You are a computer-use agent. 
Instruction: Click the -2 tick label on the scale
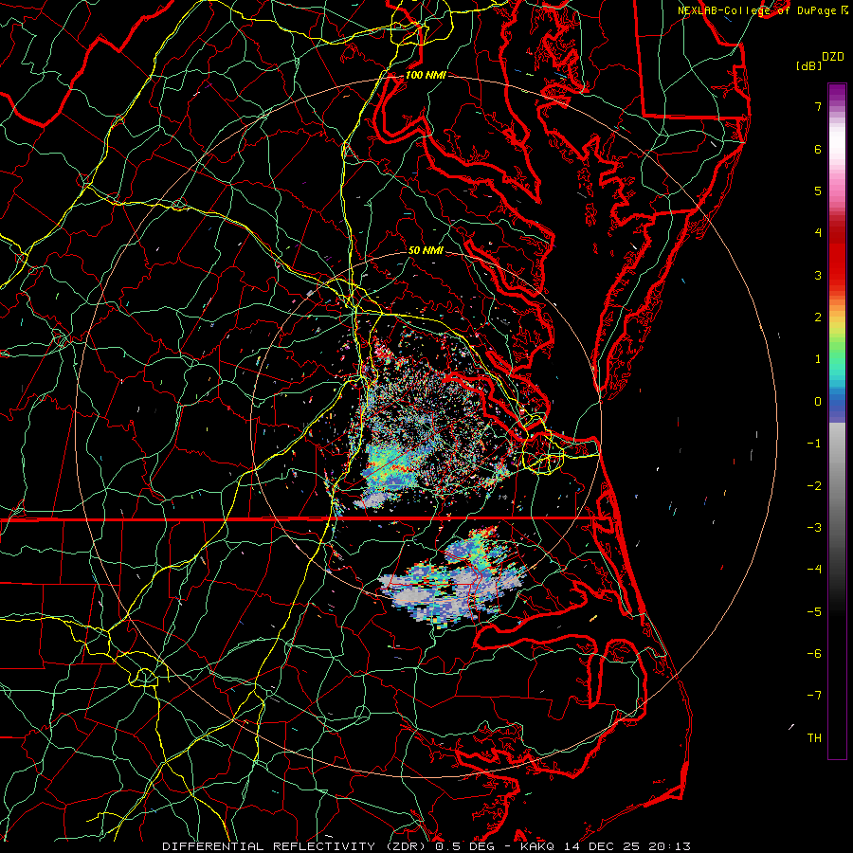pyautogui.click(x=814, y=486)
